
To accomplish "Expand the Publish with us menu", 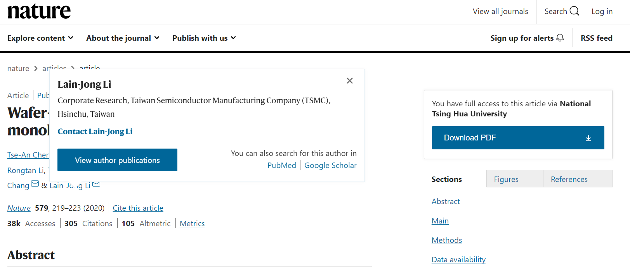I will (204, 38).
